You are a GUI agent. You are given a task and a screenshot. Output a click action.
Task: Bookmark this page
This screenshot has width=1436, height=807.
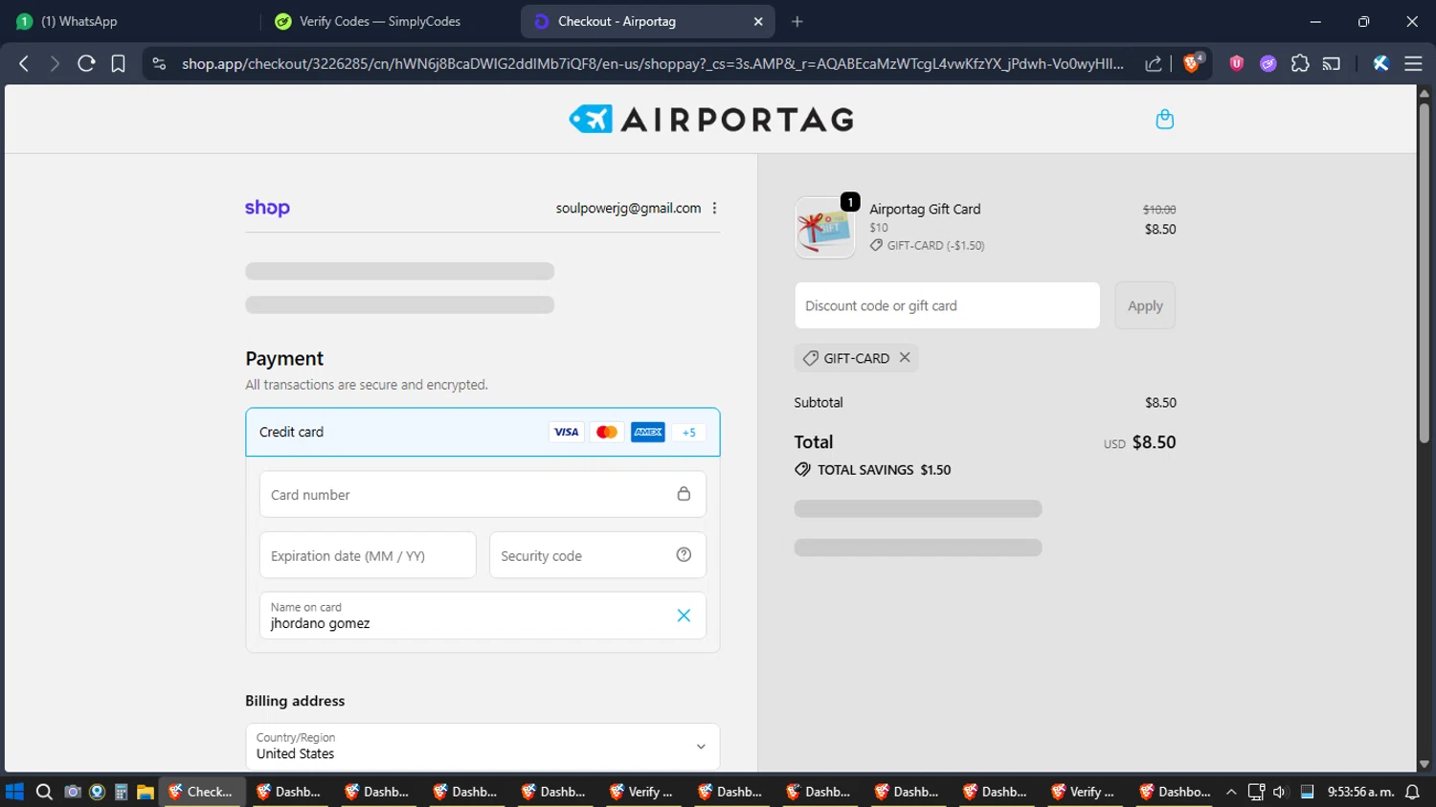coord(118,63)
